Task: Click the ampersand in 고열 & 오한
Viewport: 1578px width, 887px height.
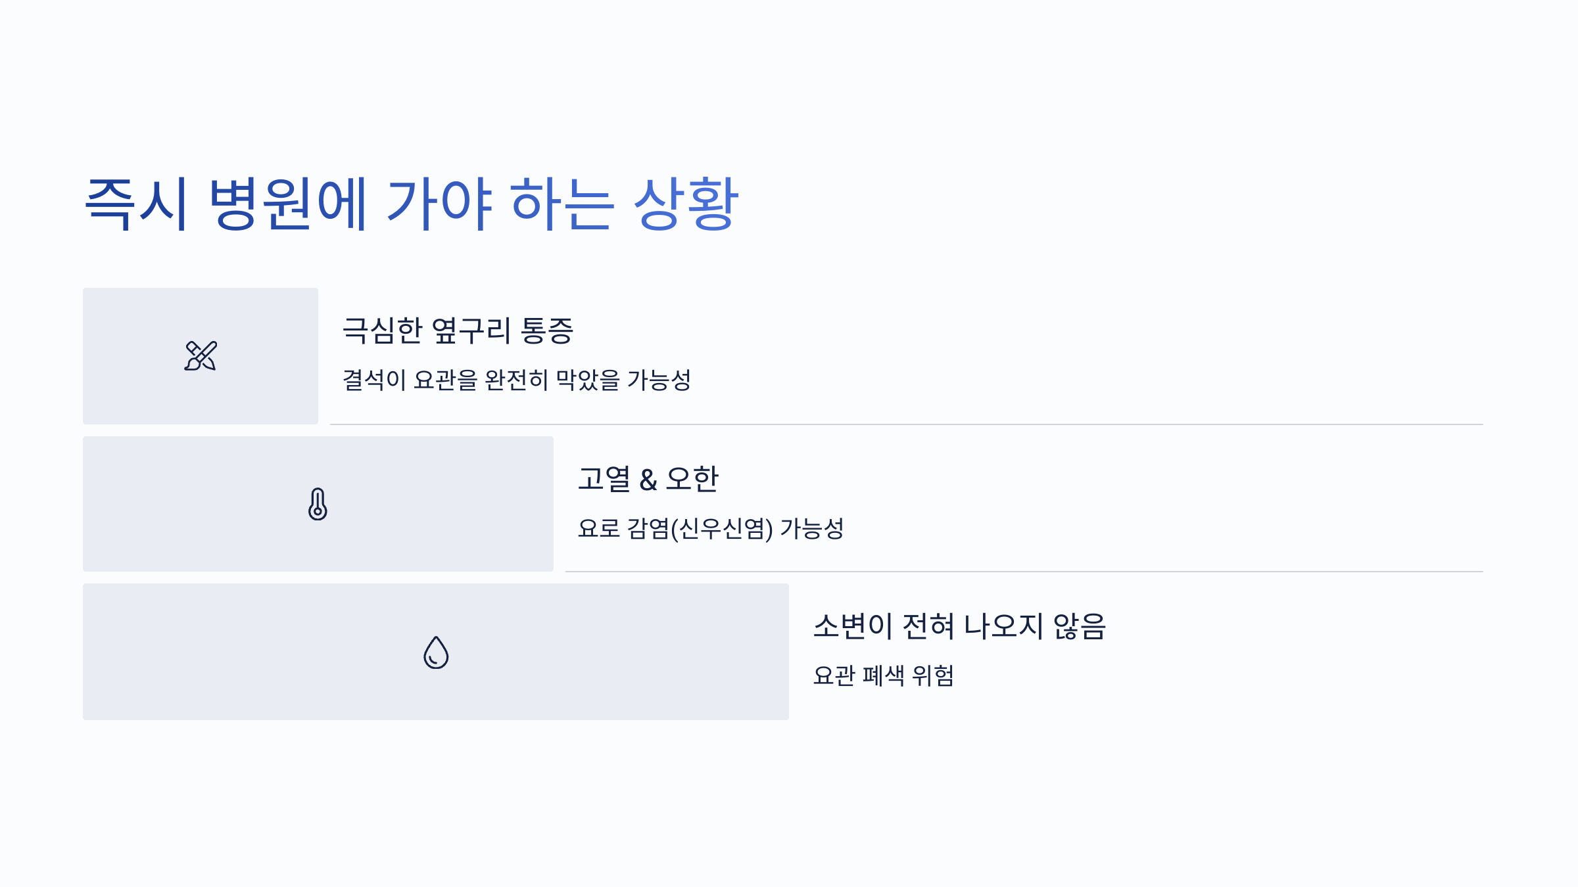Action: [x=648, y=480]
